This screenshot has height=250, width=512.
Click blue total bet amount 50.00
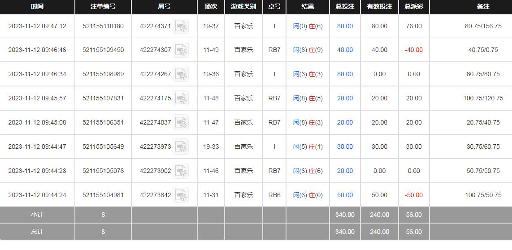pos(345,195)
